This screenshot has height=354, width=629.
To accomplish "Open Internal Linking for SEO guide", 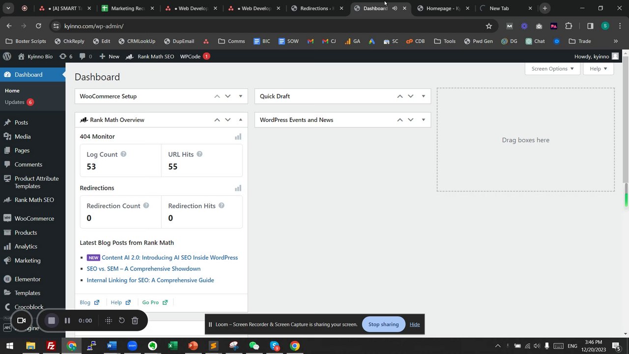I will (150, 280).
